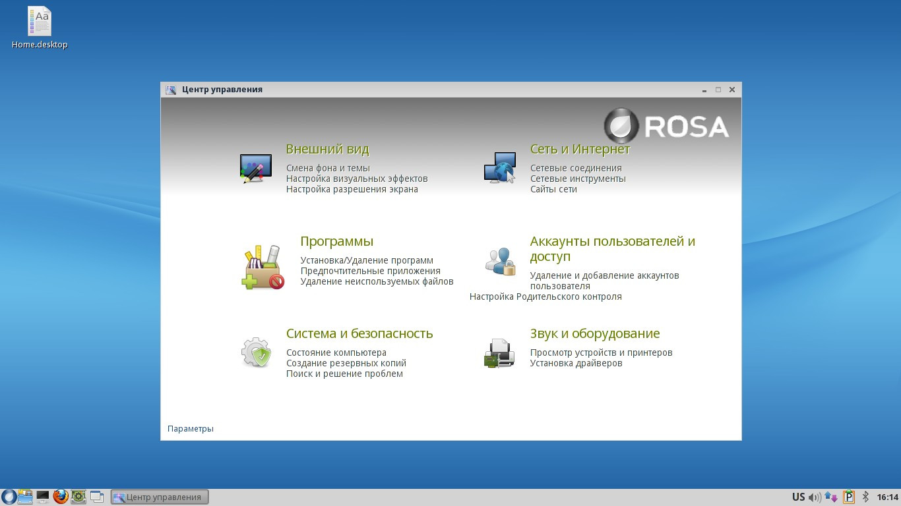Open Смена фона и темы
Viewport: 901px width, 506px height.
click(x=328, y=168)
